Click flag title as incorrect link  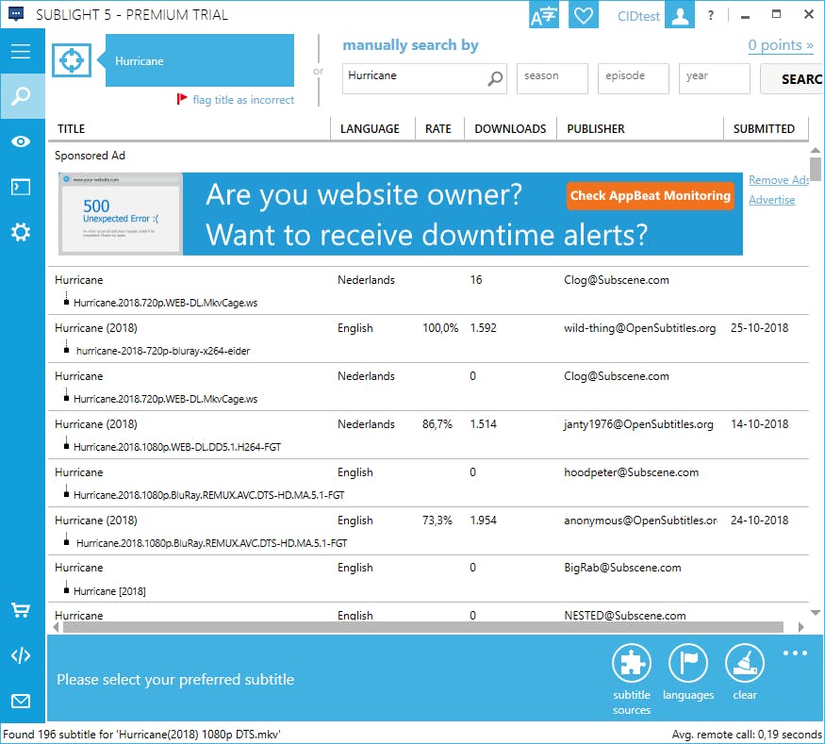tap(243, 99)
